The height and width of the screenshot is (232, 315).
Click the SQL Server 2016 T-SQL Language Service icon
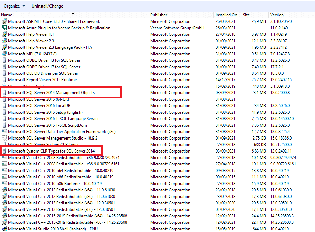pos(4,118)
